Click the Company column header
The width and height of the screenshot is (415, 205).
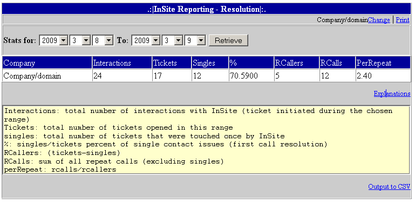tap(47, 63)
